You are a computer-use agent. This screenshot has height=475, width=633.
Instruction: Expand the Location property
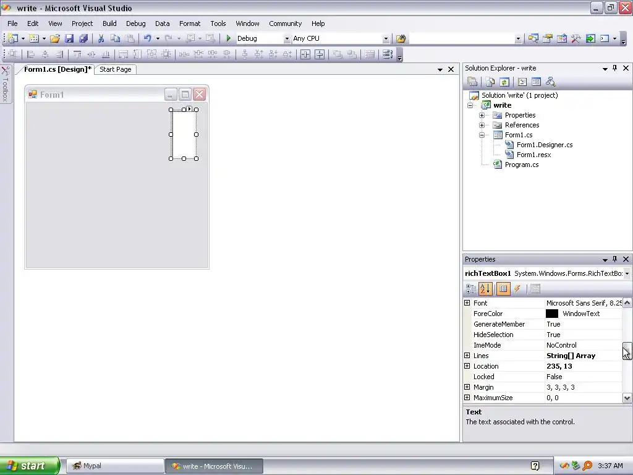point(467,366)
